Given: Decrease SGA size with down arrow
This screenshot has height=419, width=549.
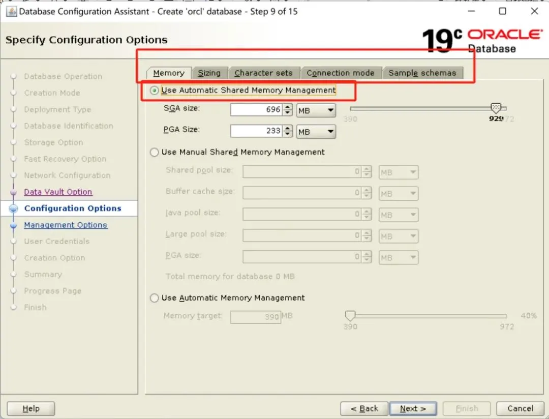Looking at the screenshot, I should click(x=287, y=113).
